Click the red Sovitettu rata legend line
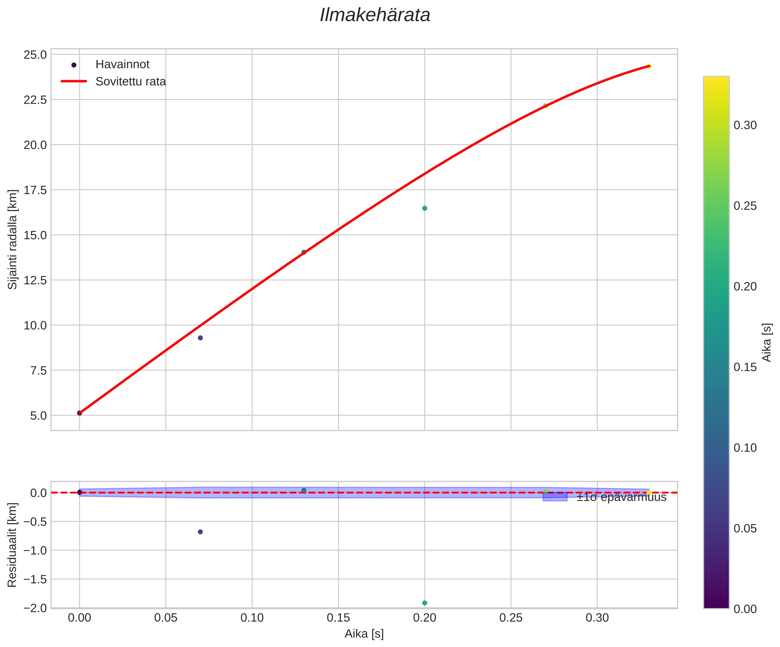780x647 pixels. tap(73, 81)
